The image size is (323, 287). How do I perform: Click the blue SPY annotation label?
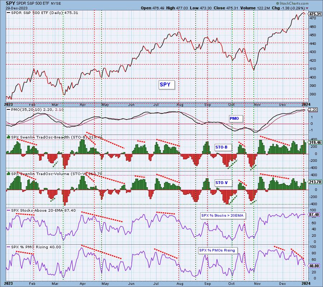tap(167, 85)
